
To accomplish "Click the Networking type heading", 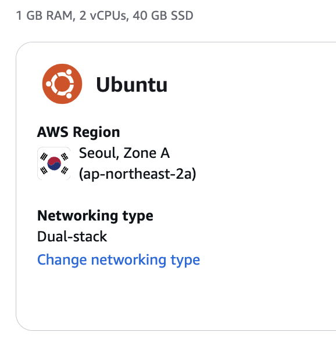I will [x=95, y=216].
